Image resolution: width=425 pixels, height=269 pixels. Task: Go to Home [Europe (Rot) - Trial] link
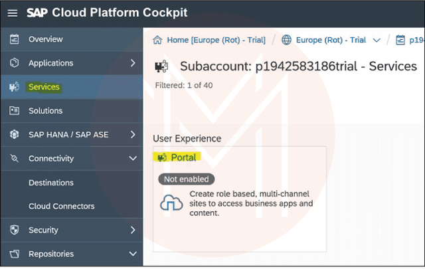pyautogui.click(x=216, y=40)
